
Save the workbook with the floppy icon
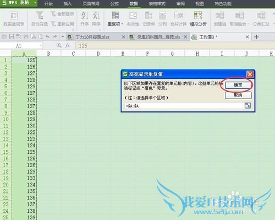coord(12,37)
